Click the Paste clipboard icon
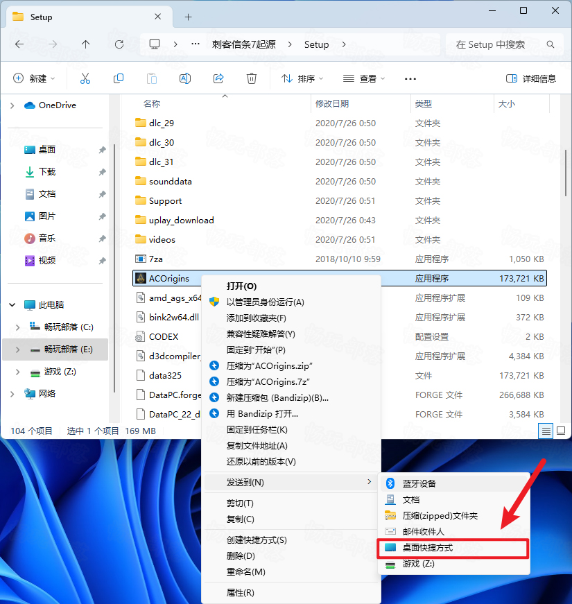 pyautogui.click(x=152, y=78)
